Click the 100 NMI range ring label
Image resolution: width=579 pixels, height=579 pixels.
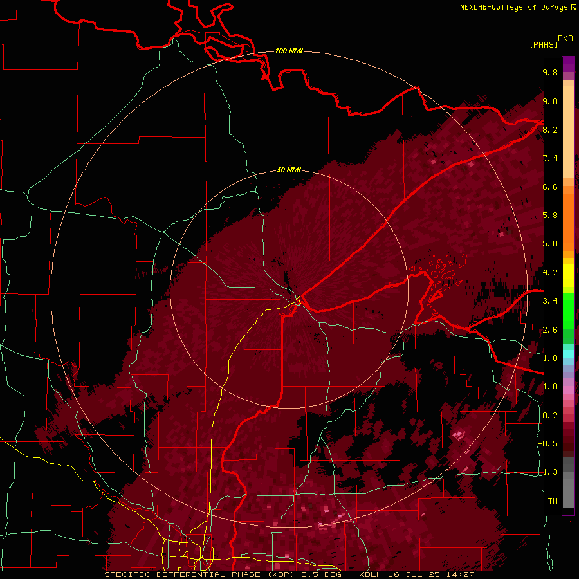(289, 51)
